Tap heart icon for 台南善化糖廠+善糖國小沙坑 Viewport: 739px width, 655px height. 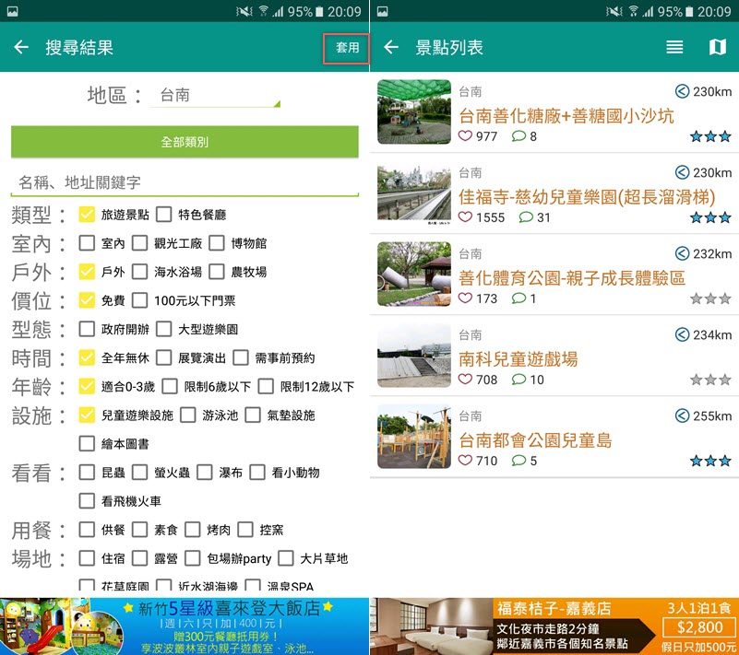(465, 136)
